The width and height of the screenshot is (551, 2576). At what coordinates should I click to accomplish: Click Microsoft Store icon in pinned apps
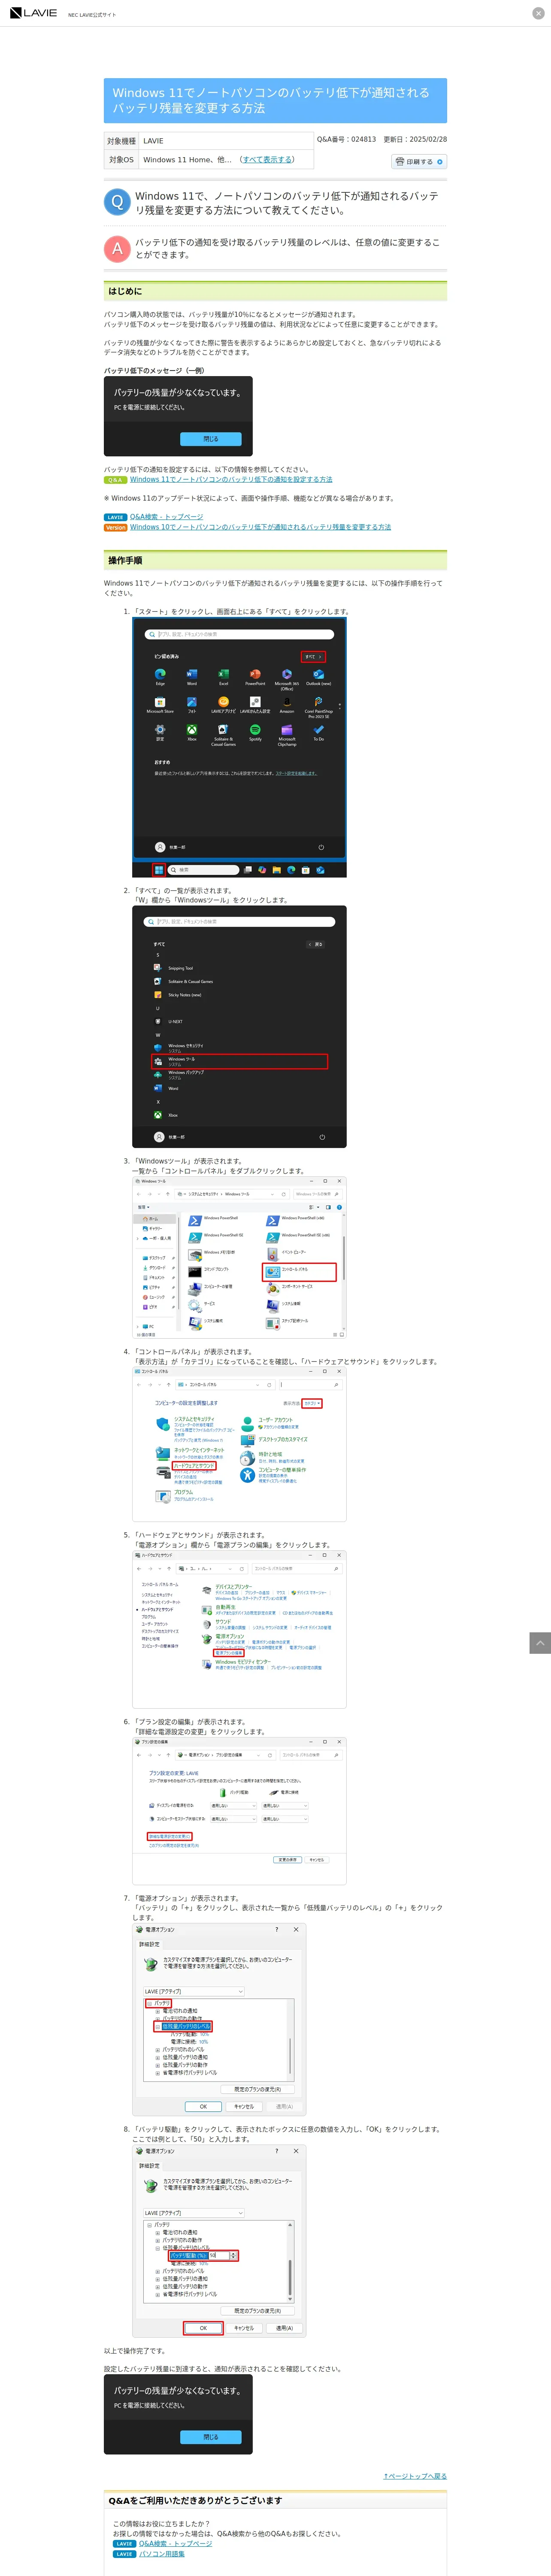[160, 703]
